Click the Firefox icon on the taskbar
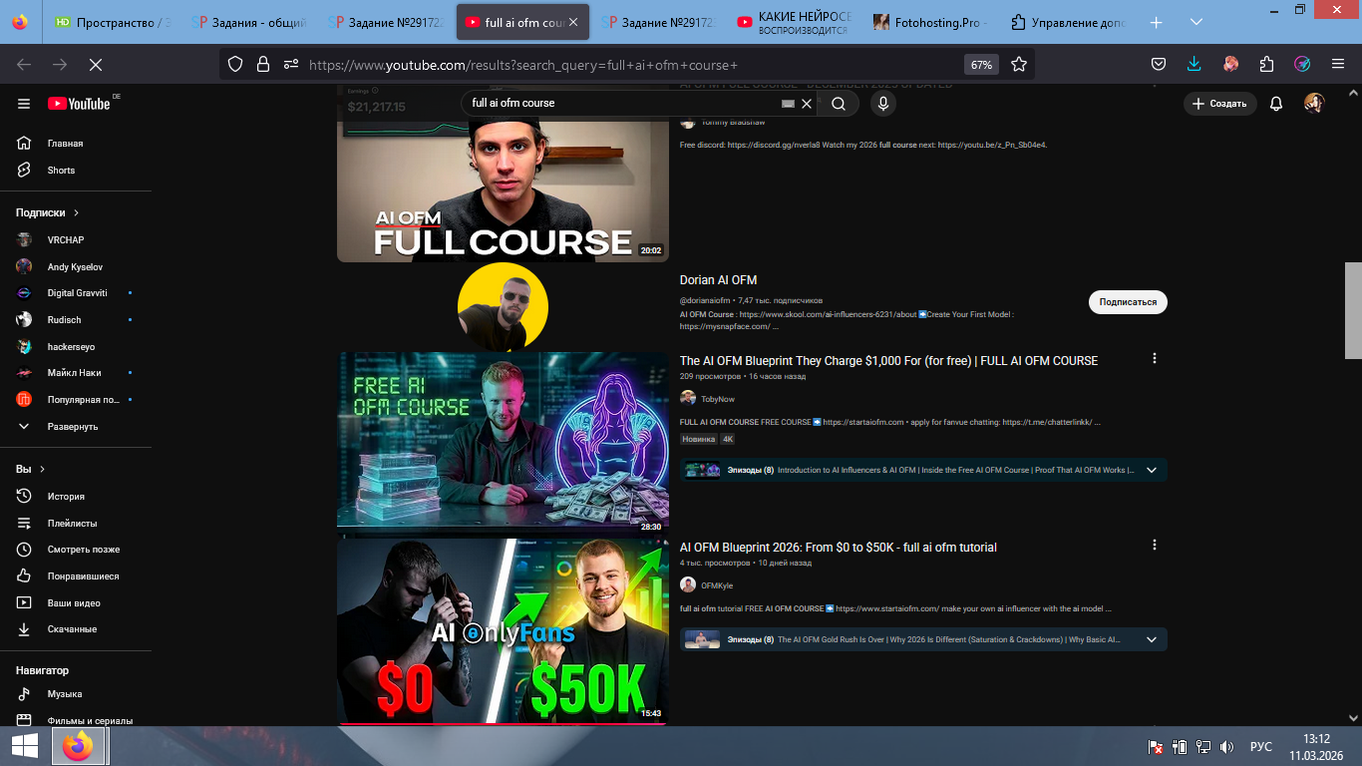1362x766 pixels. point(77,746)
